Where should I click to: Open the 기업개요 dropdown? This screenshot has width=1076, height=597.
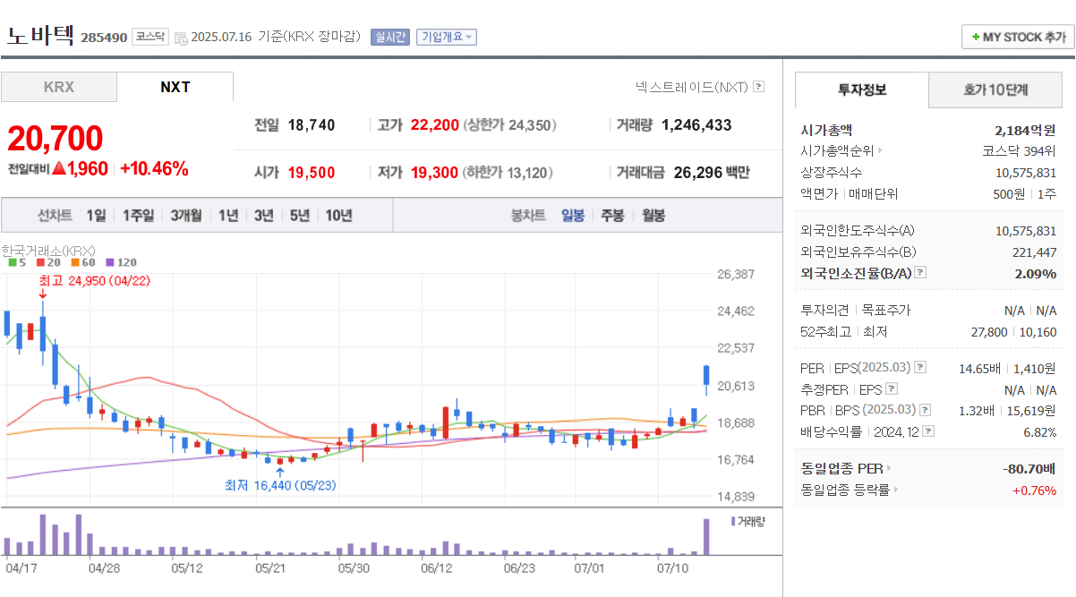click(x=447, y=37)
